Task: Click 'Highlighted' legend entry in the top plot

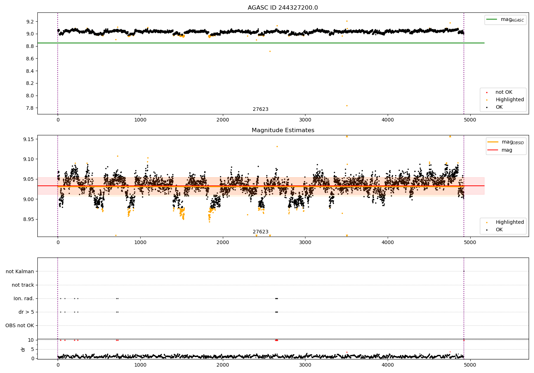Action: pos(509,100)
